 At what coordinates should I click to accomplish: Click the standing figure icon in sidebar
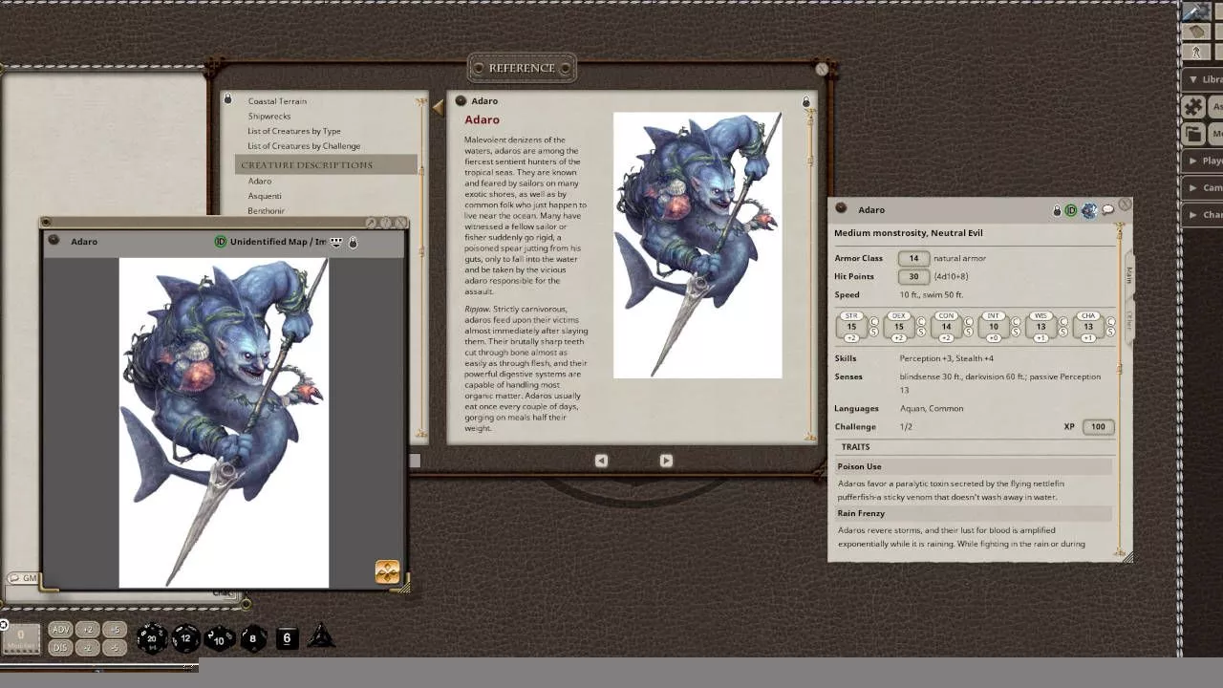pyautogui.click(x=1195, y=52)
